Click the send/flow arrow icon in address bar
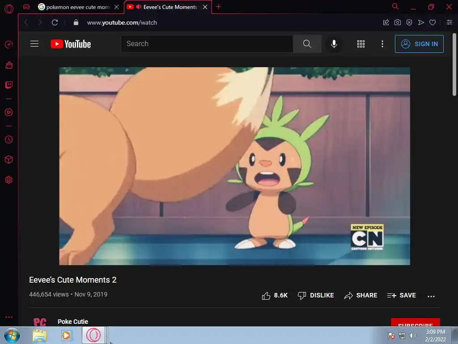458x344 pixels. point(421,22)
